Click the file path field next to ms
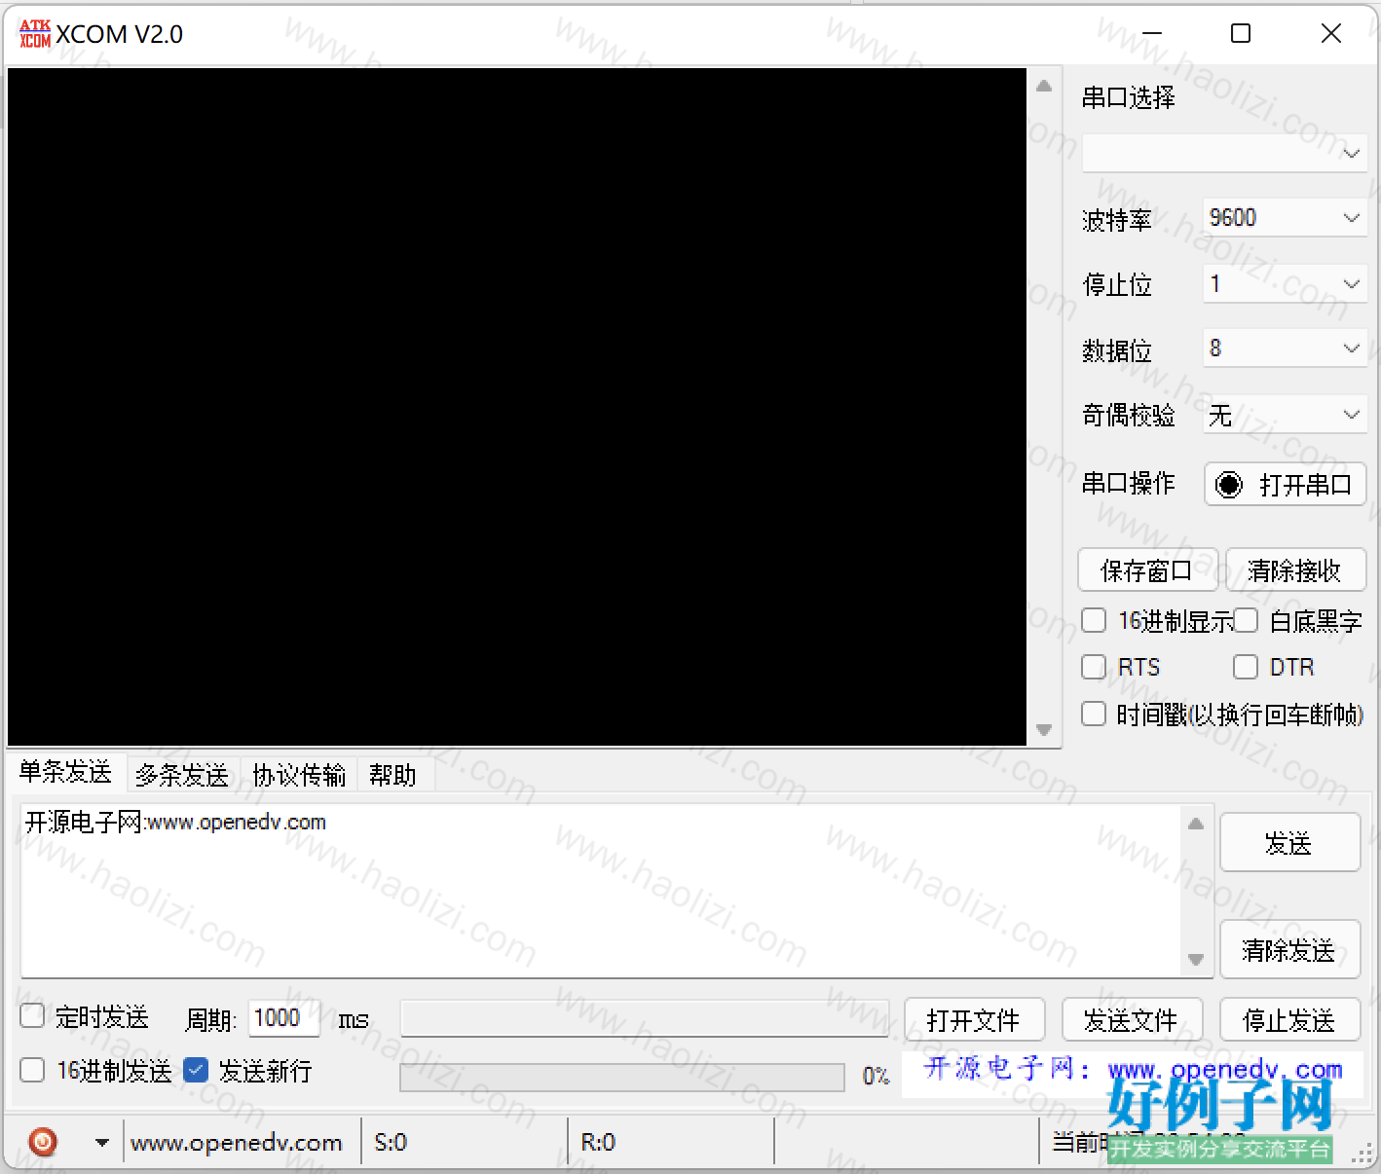Viewport: 1381px width, 1174px height. click(645, 1018)
